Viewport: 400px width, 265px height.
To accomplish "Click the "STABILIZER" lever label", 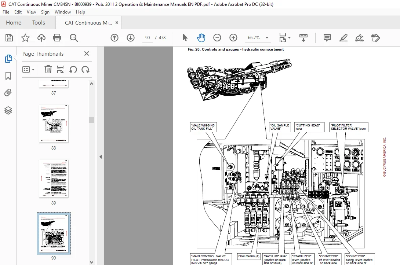I will click(x=303, y=260).
